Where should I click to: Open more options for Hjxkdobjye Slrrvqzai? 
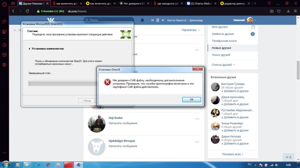click(x=197, y=142)
